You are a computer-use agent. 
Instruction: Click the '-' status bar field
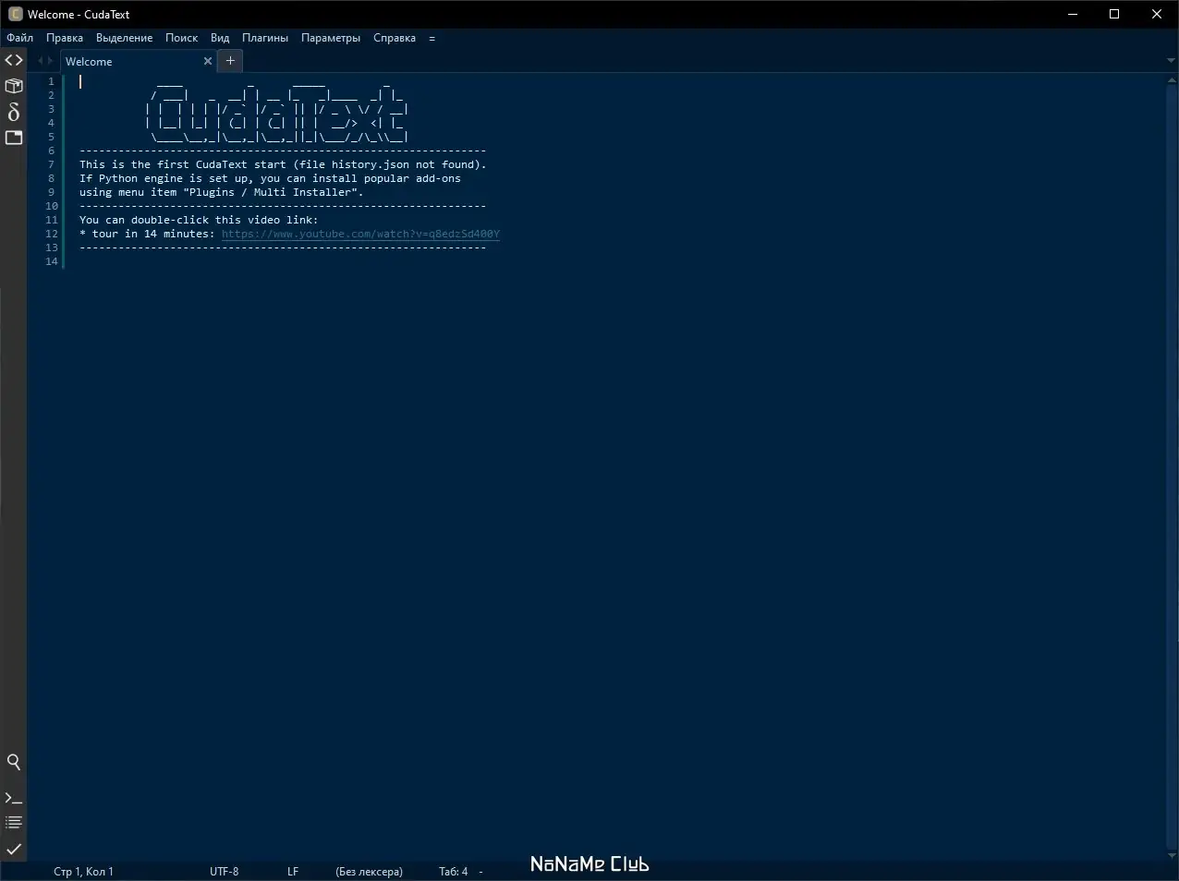pos(480,872)
